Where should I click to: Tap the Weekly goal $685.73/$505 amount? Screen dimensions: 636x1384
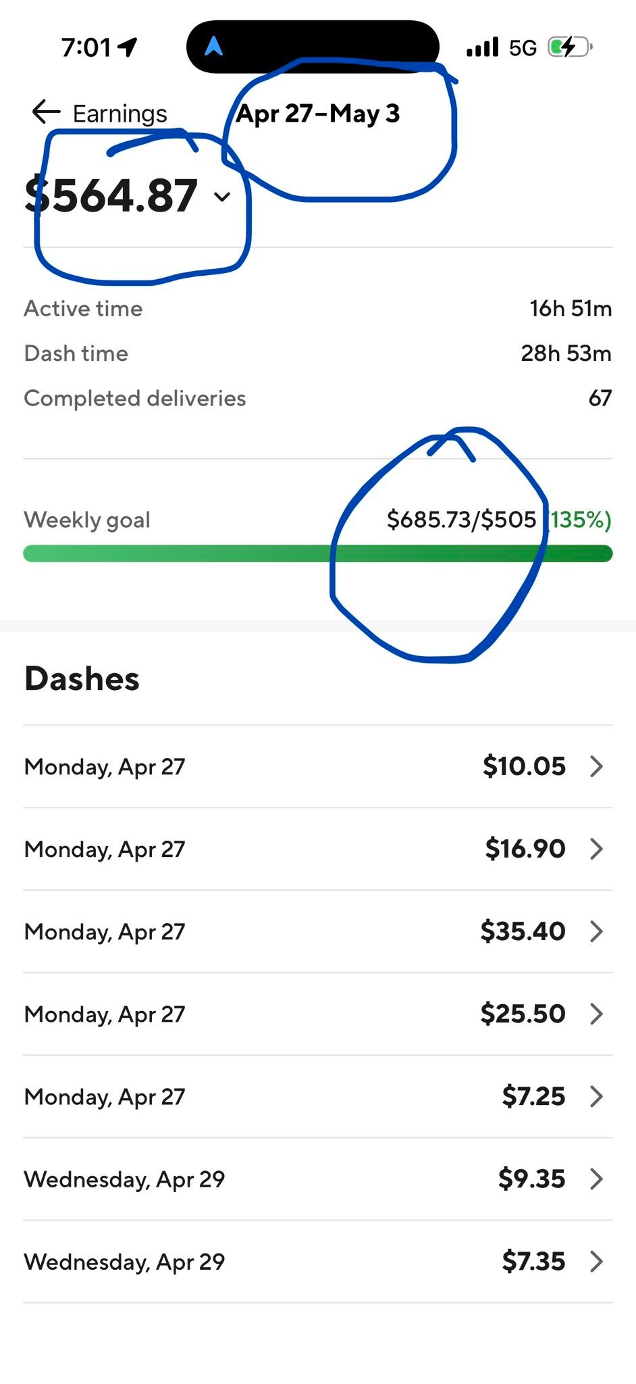coord(461,520)
